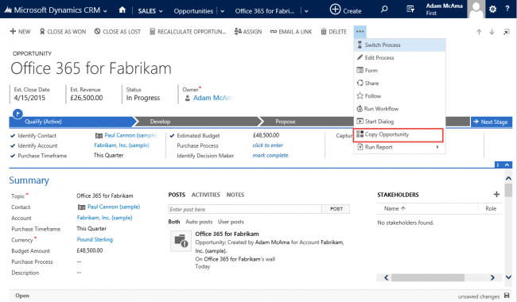Select the Qualify (Active) stage
This screenshot has width=517, height=302.
[x=72, y=122]
